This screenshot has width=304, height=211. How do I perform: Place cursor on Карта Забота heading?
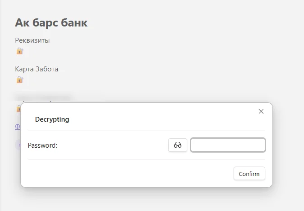click(x=37, y=69)
